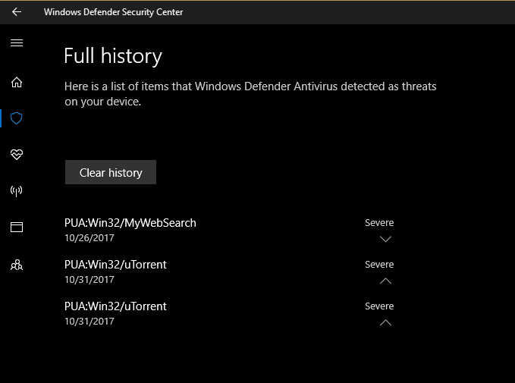Open Firewall & network protection antenna icon
Image resolution: width=515 pixels, height=383 pixels.
pos(17,191)
